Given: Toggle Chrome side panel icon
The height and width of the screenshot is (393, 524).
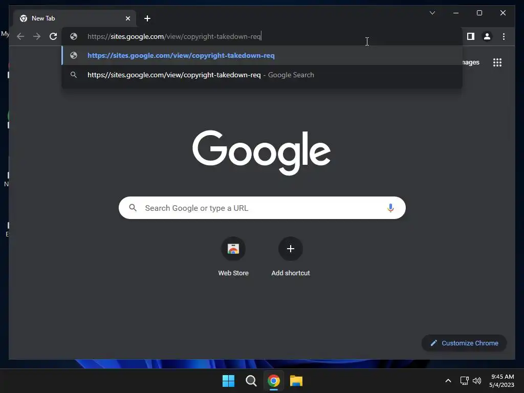Looking at the screenshot, I should point(471,36).
